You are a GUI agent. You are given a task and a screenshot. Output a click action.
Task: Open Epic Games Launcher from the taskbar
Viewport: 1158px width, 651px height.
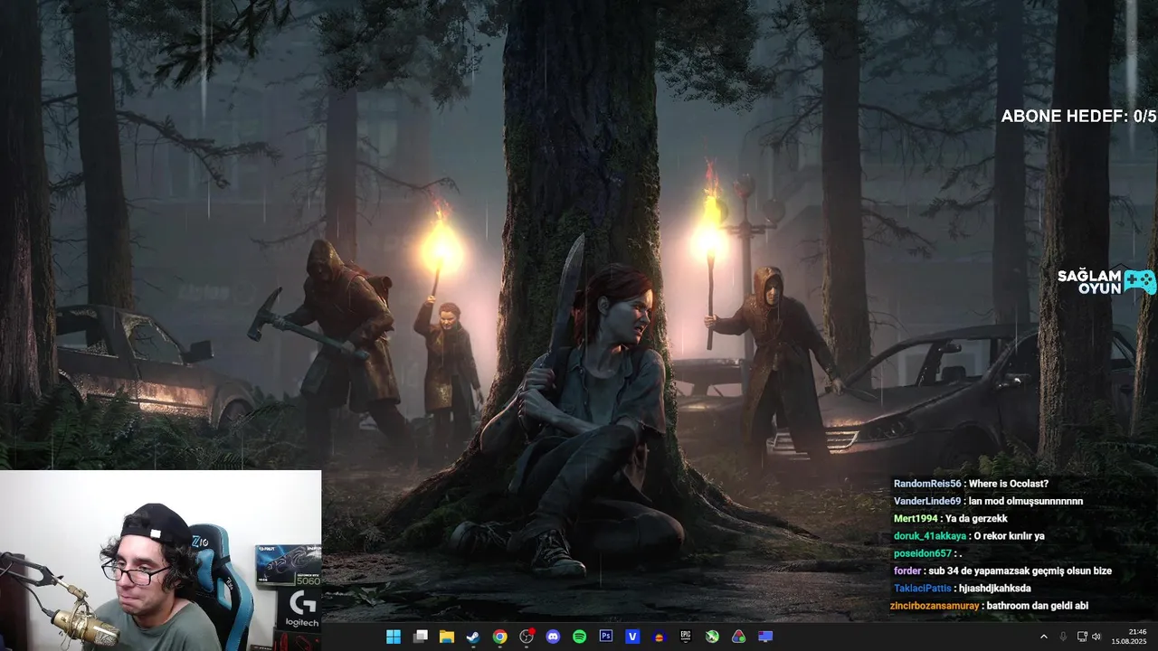(x=686, y=637)
